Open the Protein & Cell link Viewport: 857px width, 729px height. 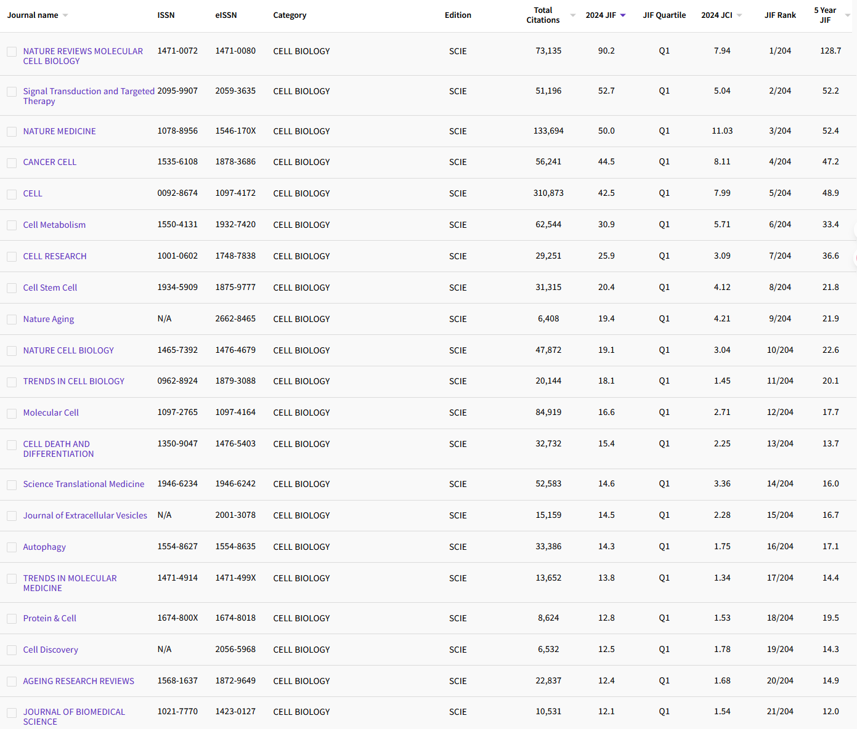[50, 618]
